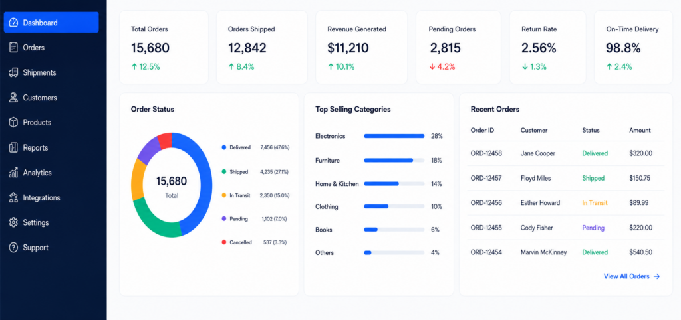Select the Integrations icon in sidebar
Screen dimensions: 681x320
[x=13, y=198]
